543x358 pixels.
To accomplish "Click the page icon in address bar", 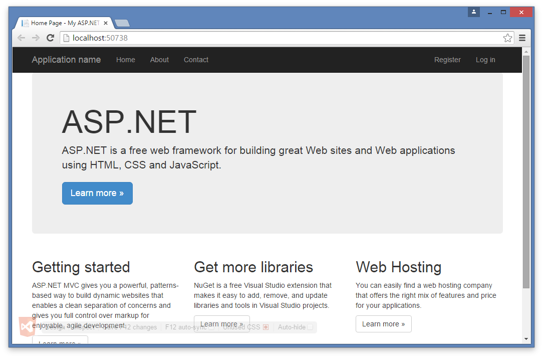I will point(67,38).
